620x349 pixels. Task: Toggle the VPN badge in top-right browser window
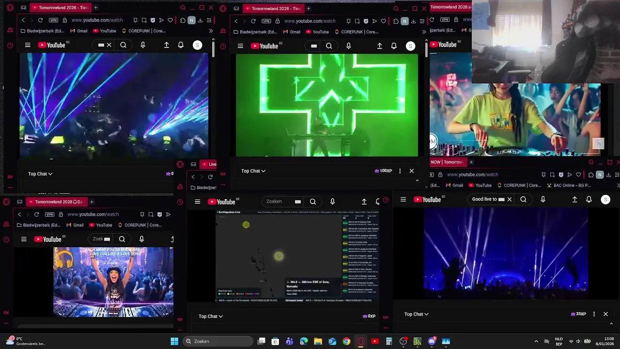coord(445,20)
